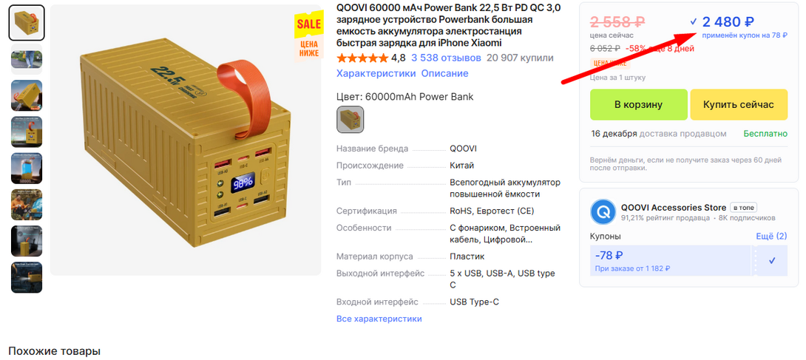This screenshot has height=360, width=806.
Task: Open QOOVI Accessories Store seller page
Action: click(674, 208)
